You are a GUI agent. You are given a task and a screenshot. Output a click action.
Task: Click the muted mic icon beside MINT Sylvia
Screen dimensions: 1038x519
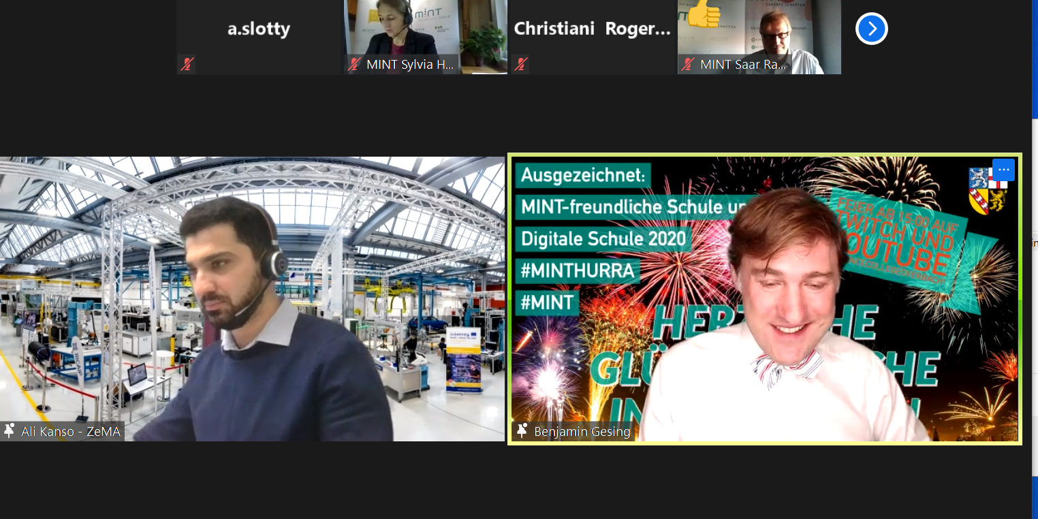coord(354,65)
